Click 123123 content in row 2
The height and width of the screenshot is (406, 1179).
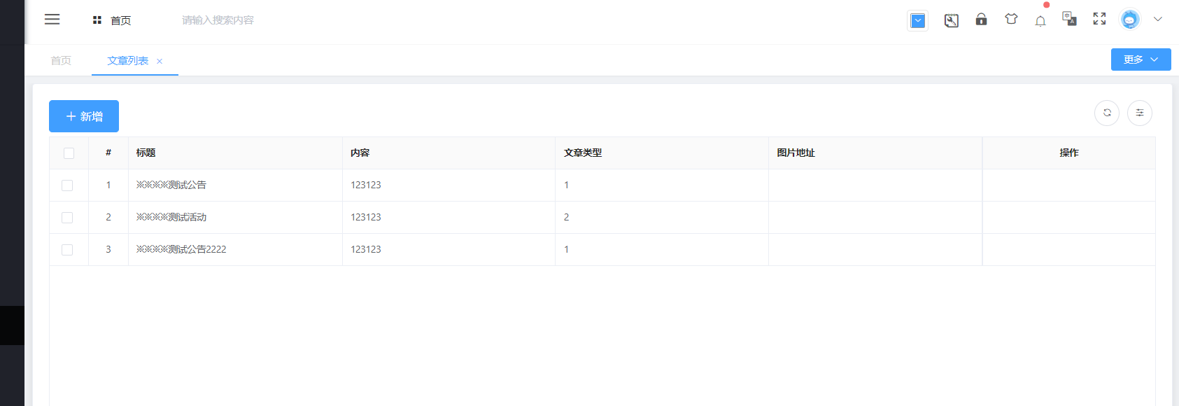366,217
